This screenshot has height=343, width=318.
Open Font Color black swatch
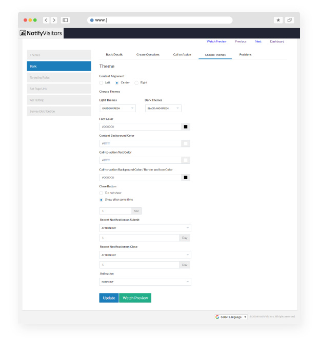click(186, 126)
